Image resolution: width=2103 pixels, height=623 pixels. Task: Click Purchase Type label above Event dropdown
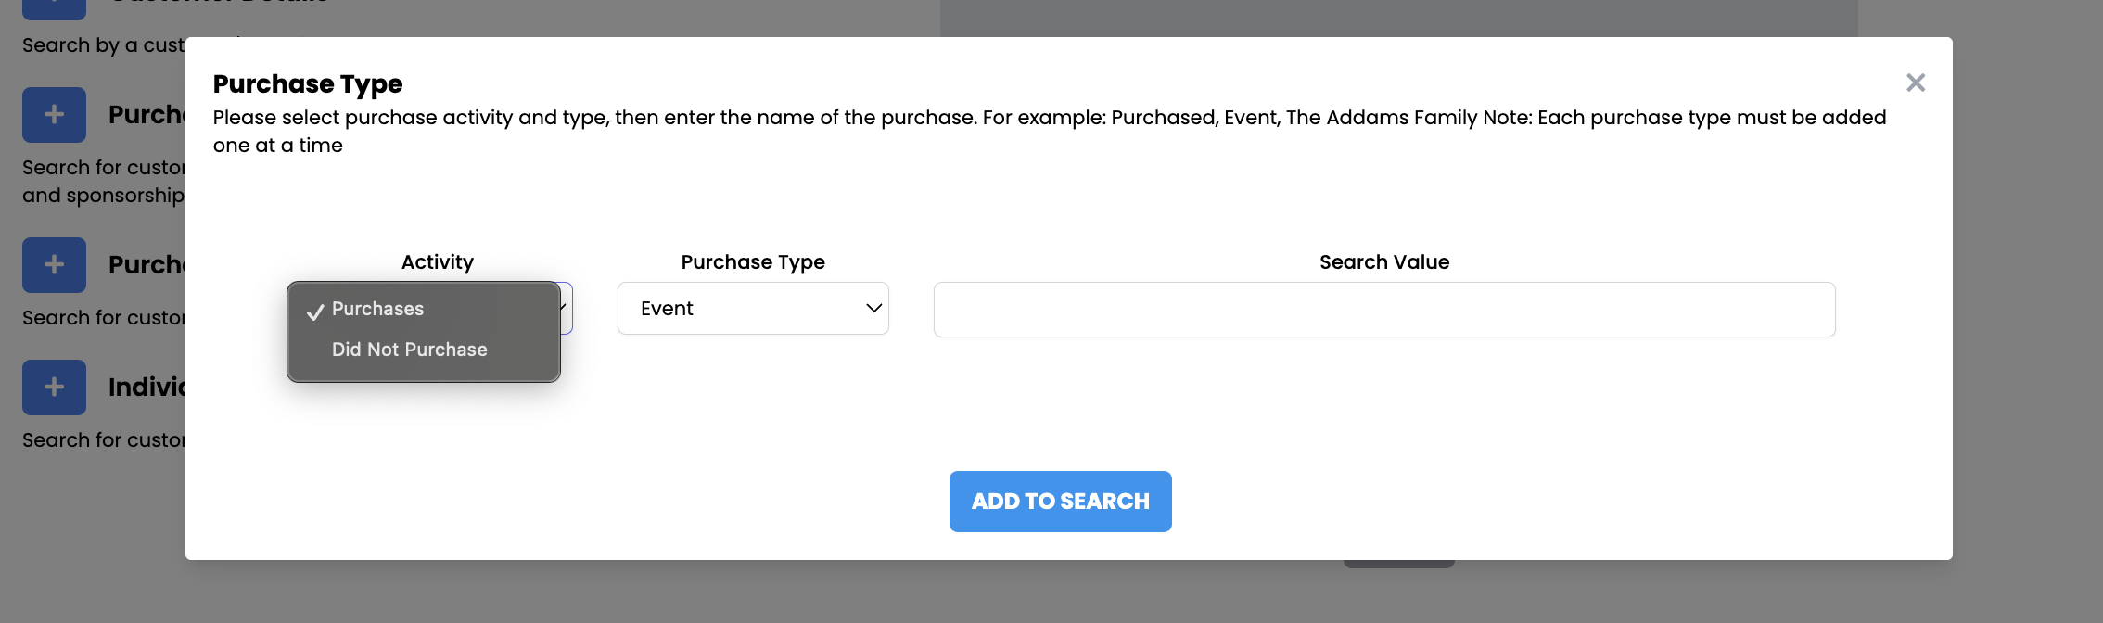pyautogui.click(x=753, y=262)
